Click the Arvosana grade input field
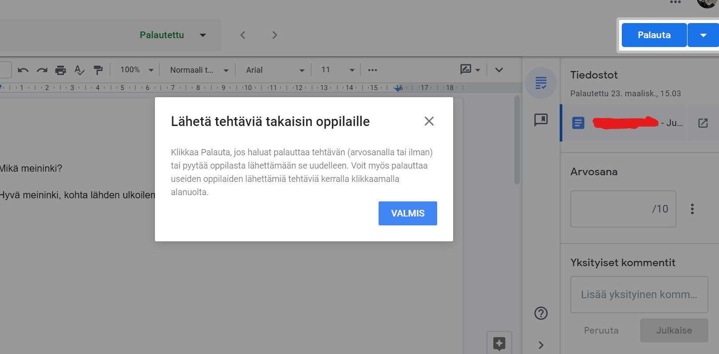 pyautogui.click(x=623, y=209)
